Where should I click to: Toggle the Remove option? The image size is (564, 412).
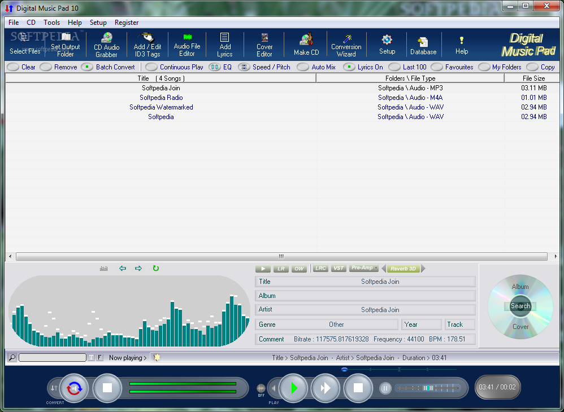46,67
